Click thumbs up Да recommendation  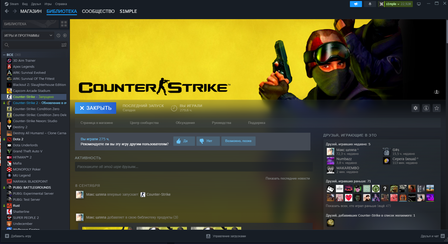click(x=184, y=141)
